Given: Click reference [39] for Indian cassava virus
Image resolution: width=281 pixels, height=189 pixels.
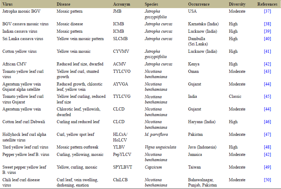Looking at the screenshot, I should pos(267,31).
